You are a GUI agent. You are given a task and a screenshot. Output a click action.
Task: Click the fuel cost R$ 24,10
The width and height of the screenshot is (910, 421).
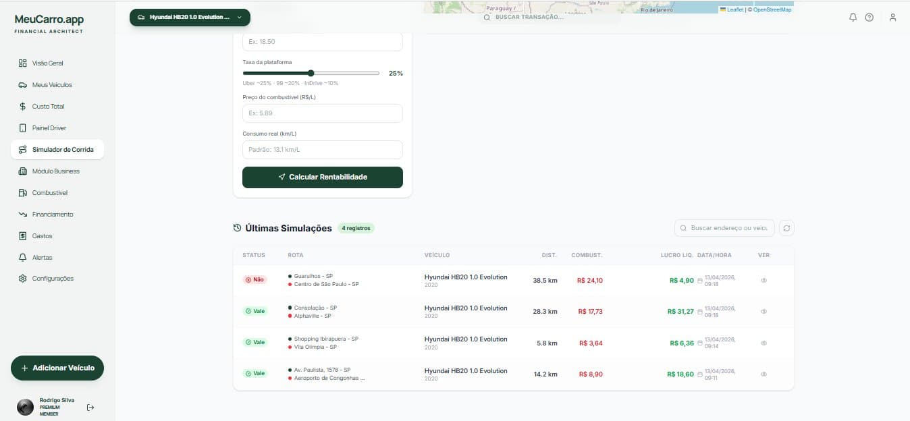point(590,281)
